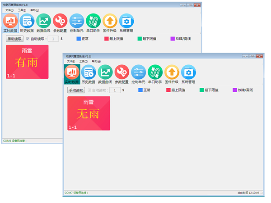Open 系统管理 gear icon in front window
Image resolution: width=271 pixels, height=203 pixels.
tap(188, 73)
